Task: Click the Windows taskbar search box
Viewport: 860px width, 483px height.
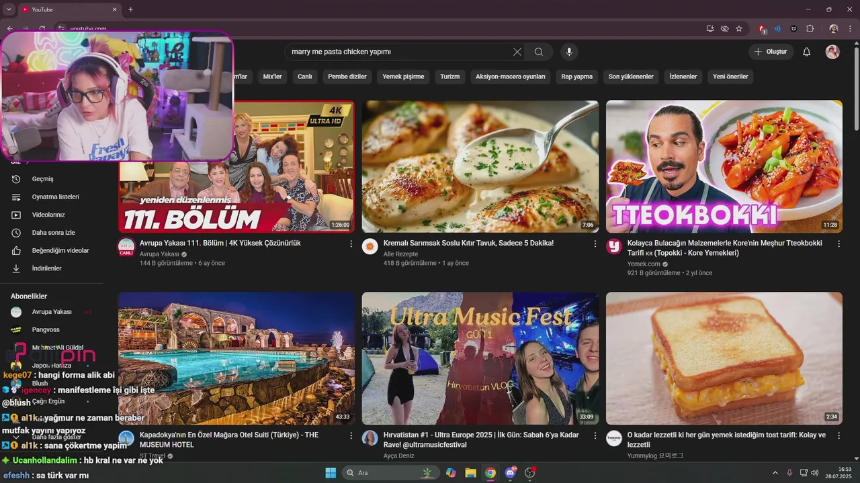Action: pyautogui.click(x=391, y=473)
